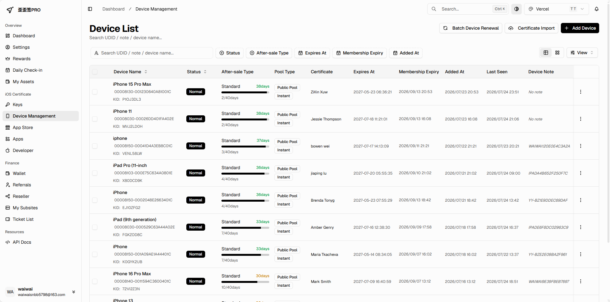Click the API Docs code icon

coord(8,242)
